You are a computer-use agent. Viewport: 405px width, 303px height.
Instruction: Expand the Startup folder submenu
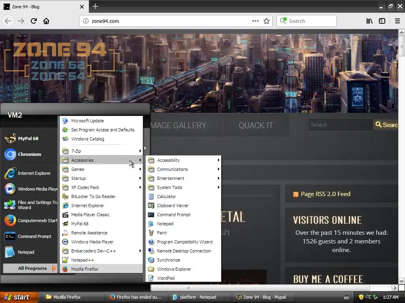[101, 178]
